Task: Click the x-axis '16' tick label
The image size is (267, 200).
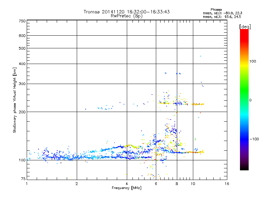Action: (227, 184)
